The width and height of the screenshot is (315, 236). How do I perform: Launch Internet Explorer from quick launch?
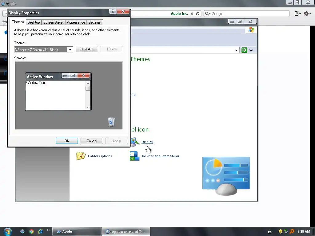tap(40, 231)
